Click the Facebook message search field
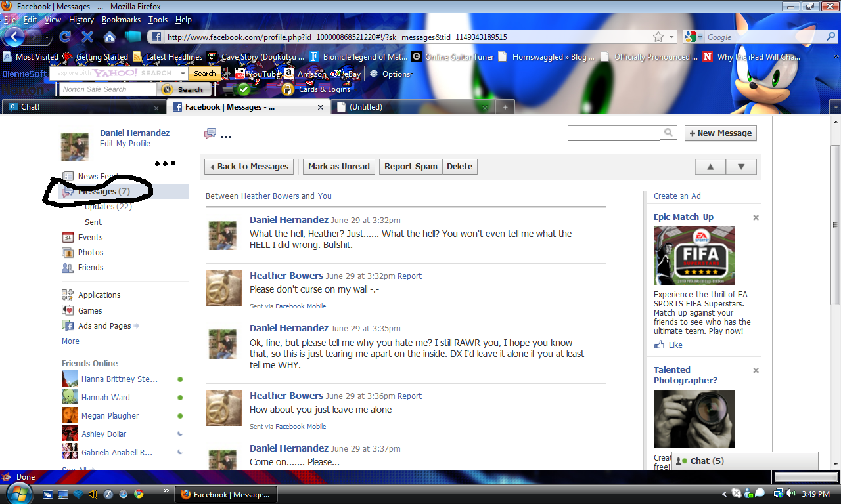841x504 pixels. [x=614, y=133]
